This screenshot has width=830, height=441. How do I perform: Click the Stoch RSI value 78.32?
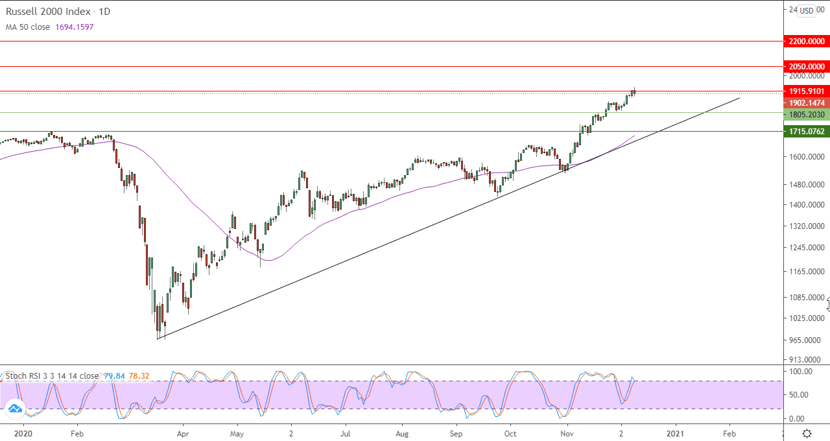click(x=139, y=375)
